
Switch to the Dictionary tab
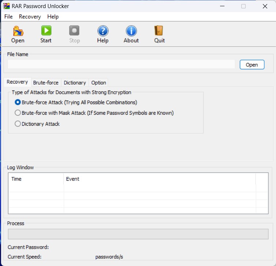click(75, 83)
